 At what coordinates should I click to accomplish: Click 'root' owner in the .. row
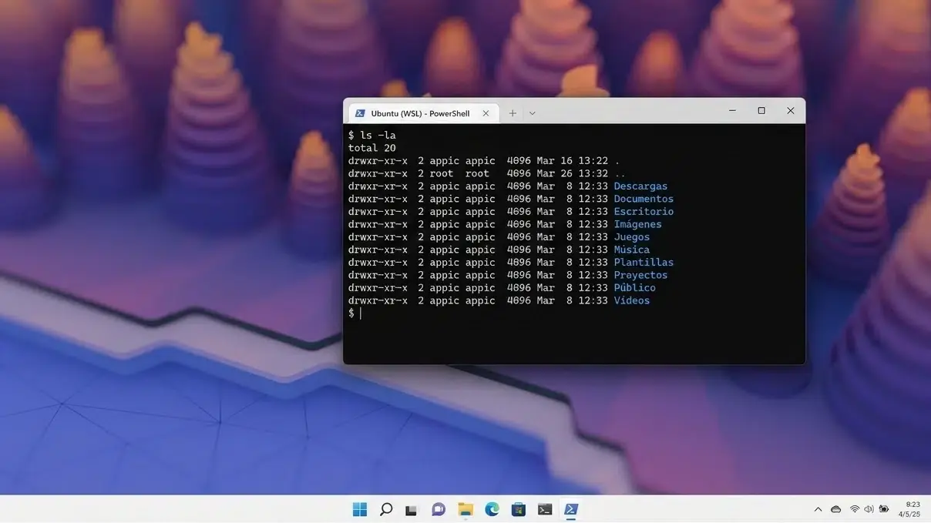tap(442, 173)
